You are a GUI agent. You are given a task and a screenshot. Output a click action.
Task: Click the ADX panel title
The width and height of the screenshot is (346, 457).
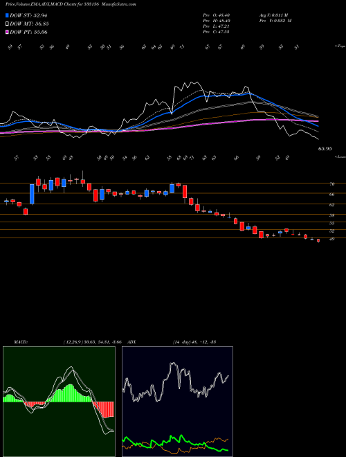131,342
